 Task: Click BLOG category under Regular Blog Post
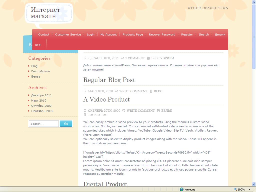coord(158,91)
